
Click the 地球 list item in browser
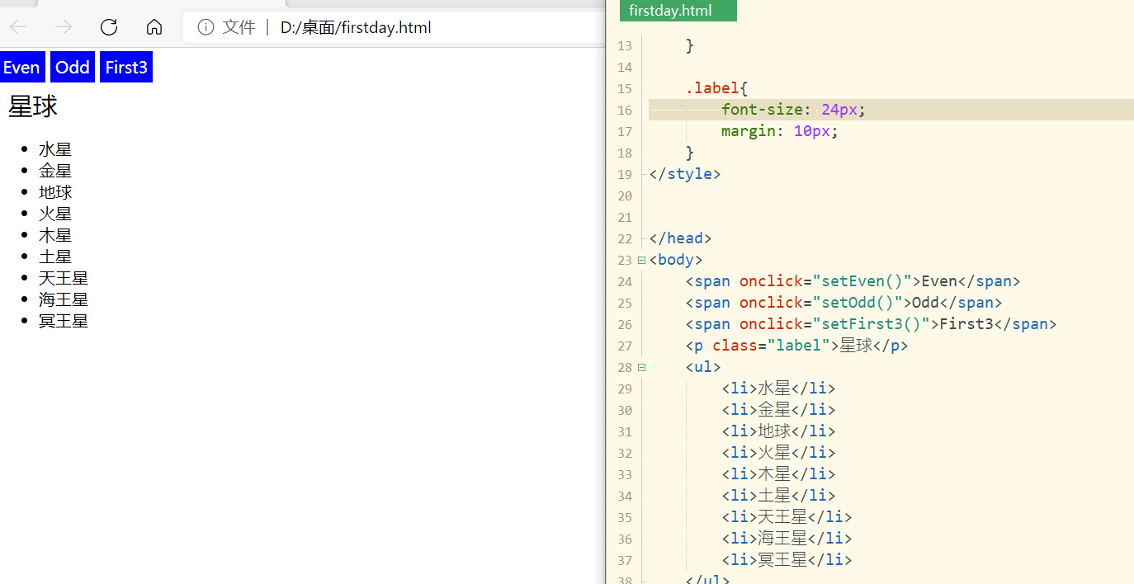pos(55,192)
